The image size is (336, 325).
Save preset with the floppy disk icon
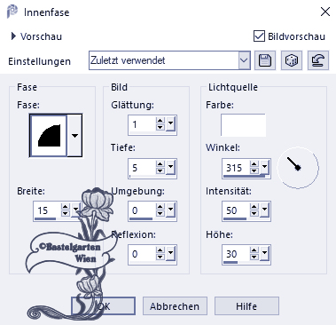pos(265,60)
